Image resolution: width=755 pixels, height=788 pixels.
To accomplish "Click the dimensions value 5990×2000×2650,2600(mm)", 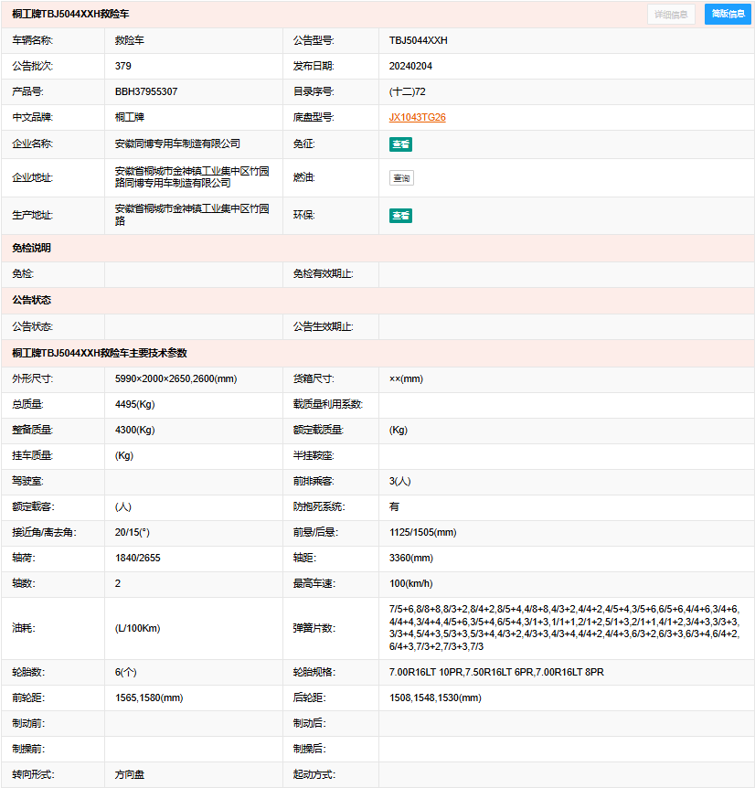I will click(175, 379).
